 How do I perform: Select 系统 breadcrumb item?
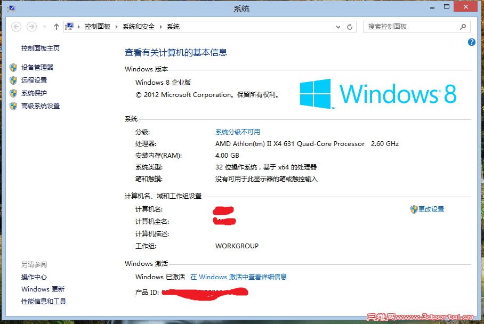tap(173, 27)
